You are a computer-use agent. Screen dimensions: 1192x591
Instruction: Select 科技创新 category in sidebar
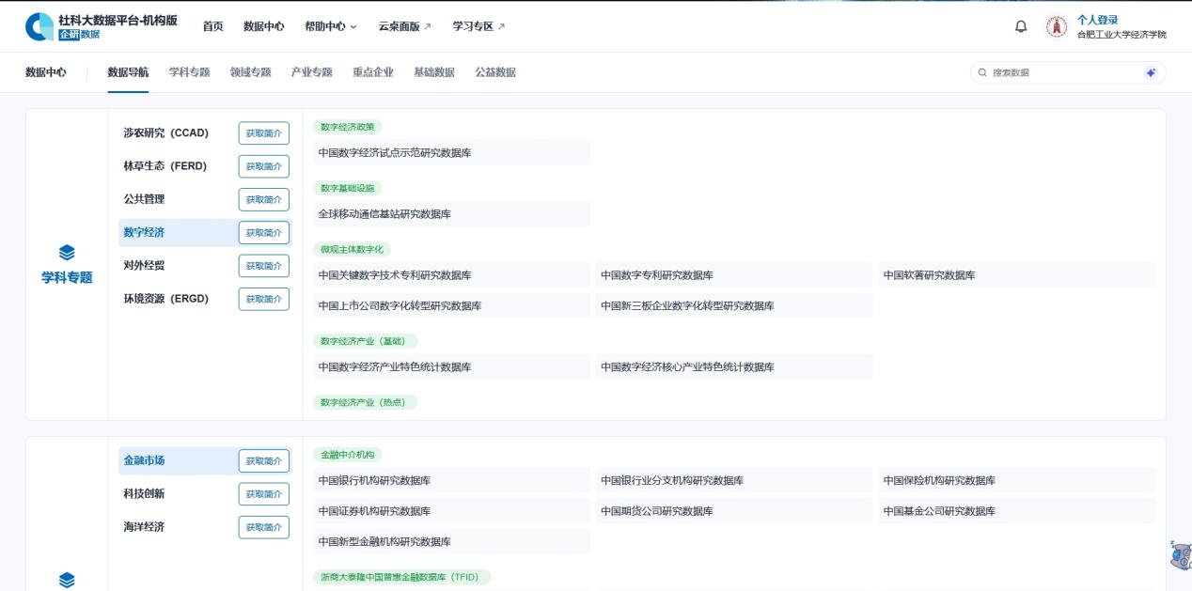(x=144, y=494)
